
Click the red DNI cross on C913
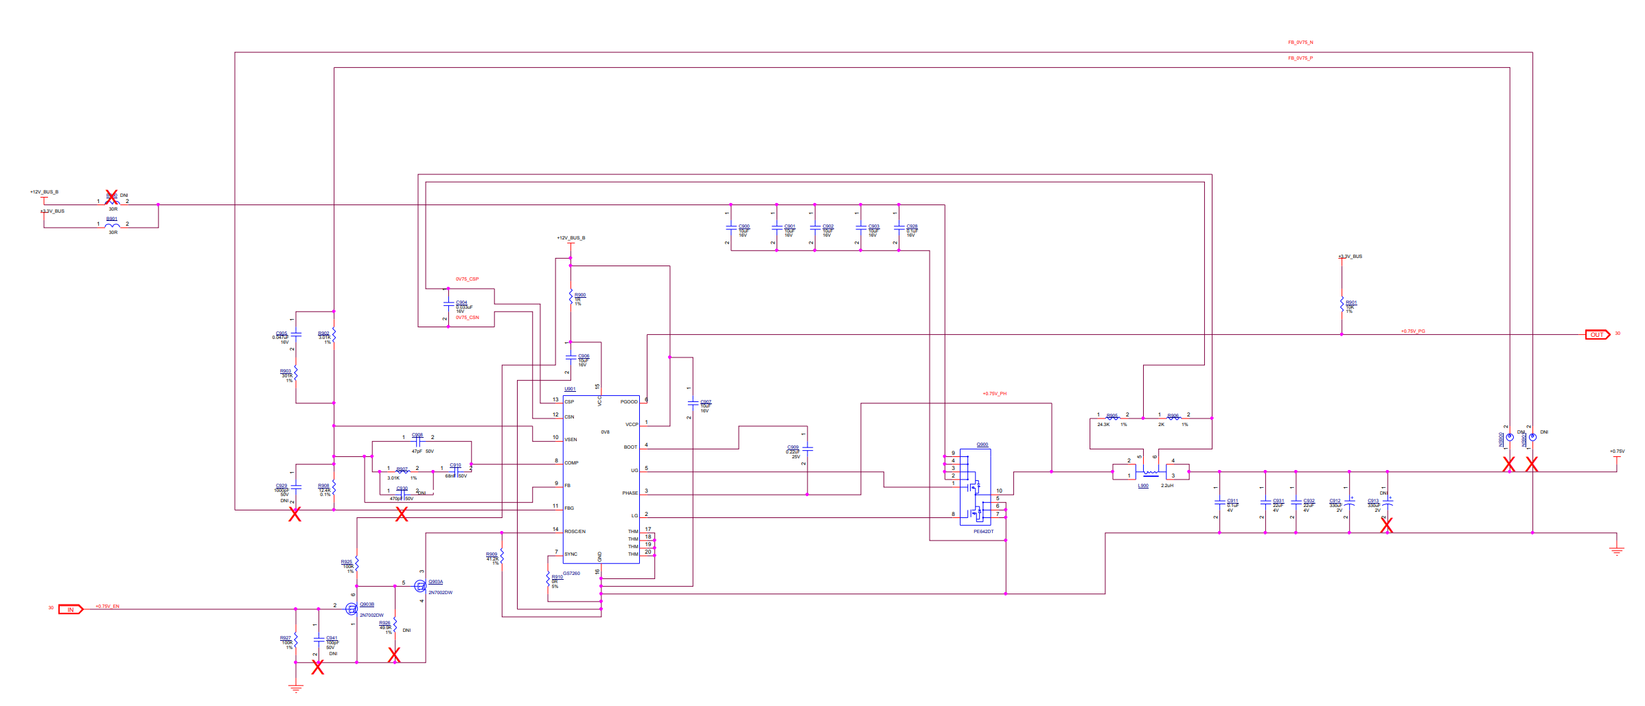click(1387, 525)
